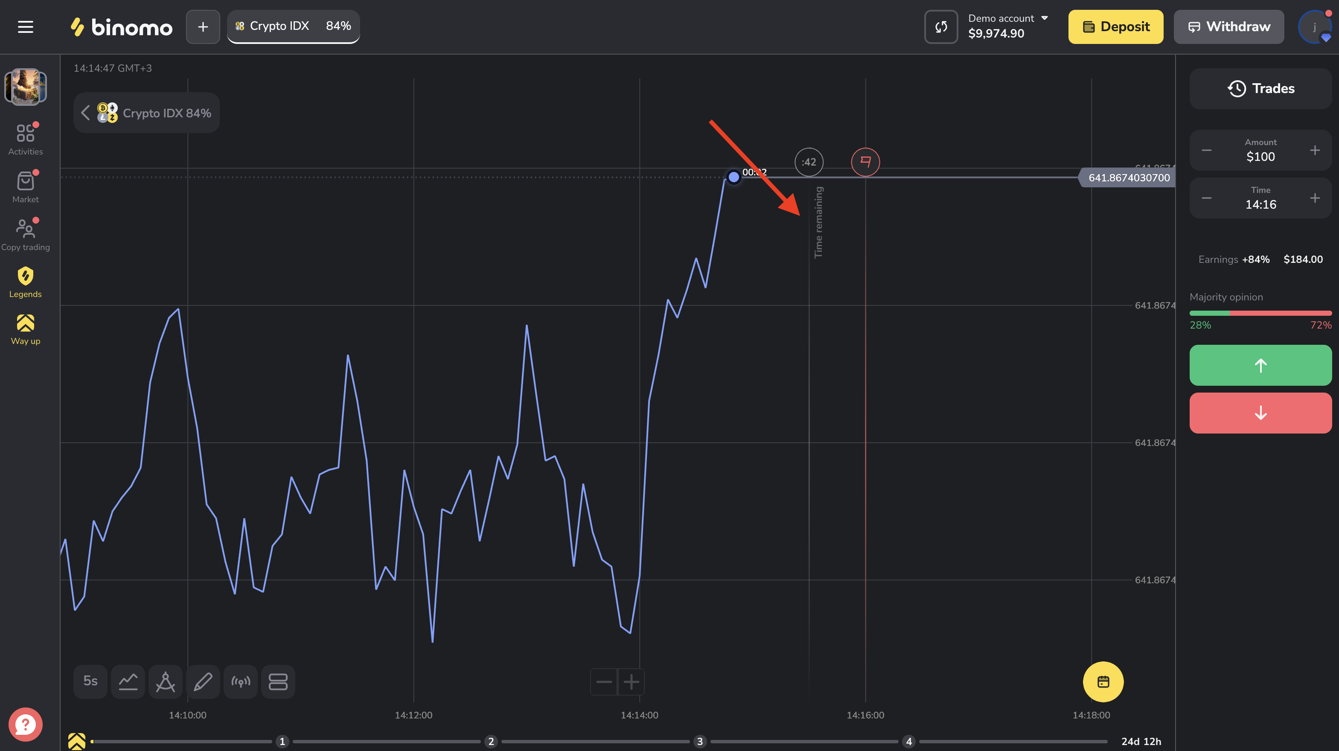Screen dimensions: 1339x751
Task: Click Way up progress step 4
Action: pos(908,742)
